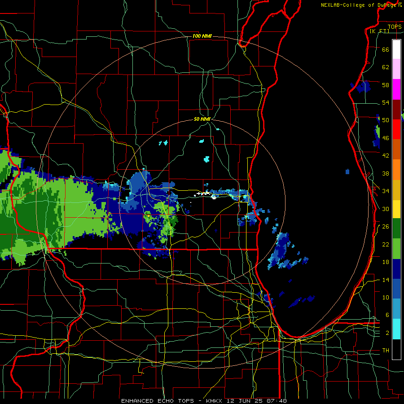
Task: Click the KMKX radar site identifier
Action: [x=214, y=401]
